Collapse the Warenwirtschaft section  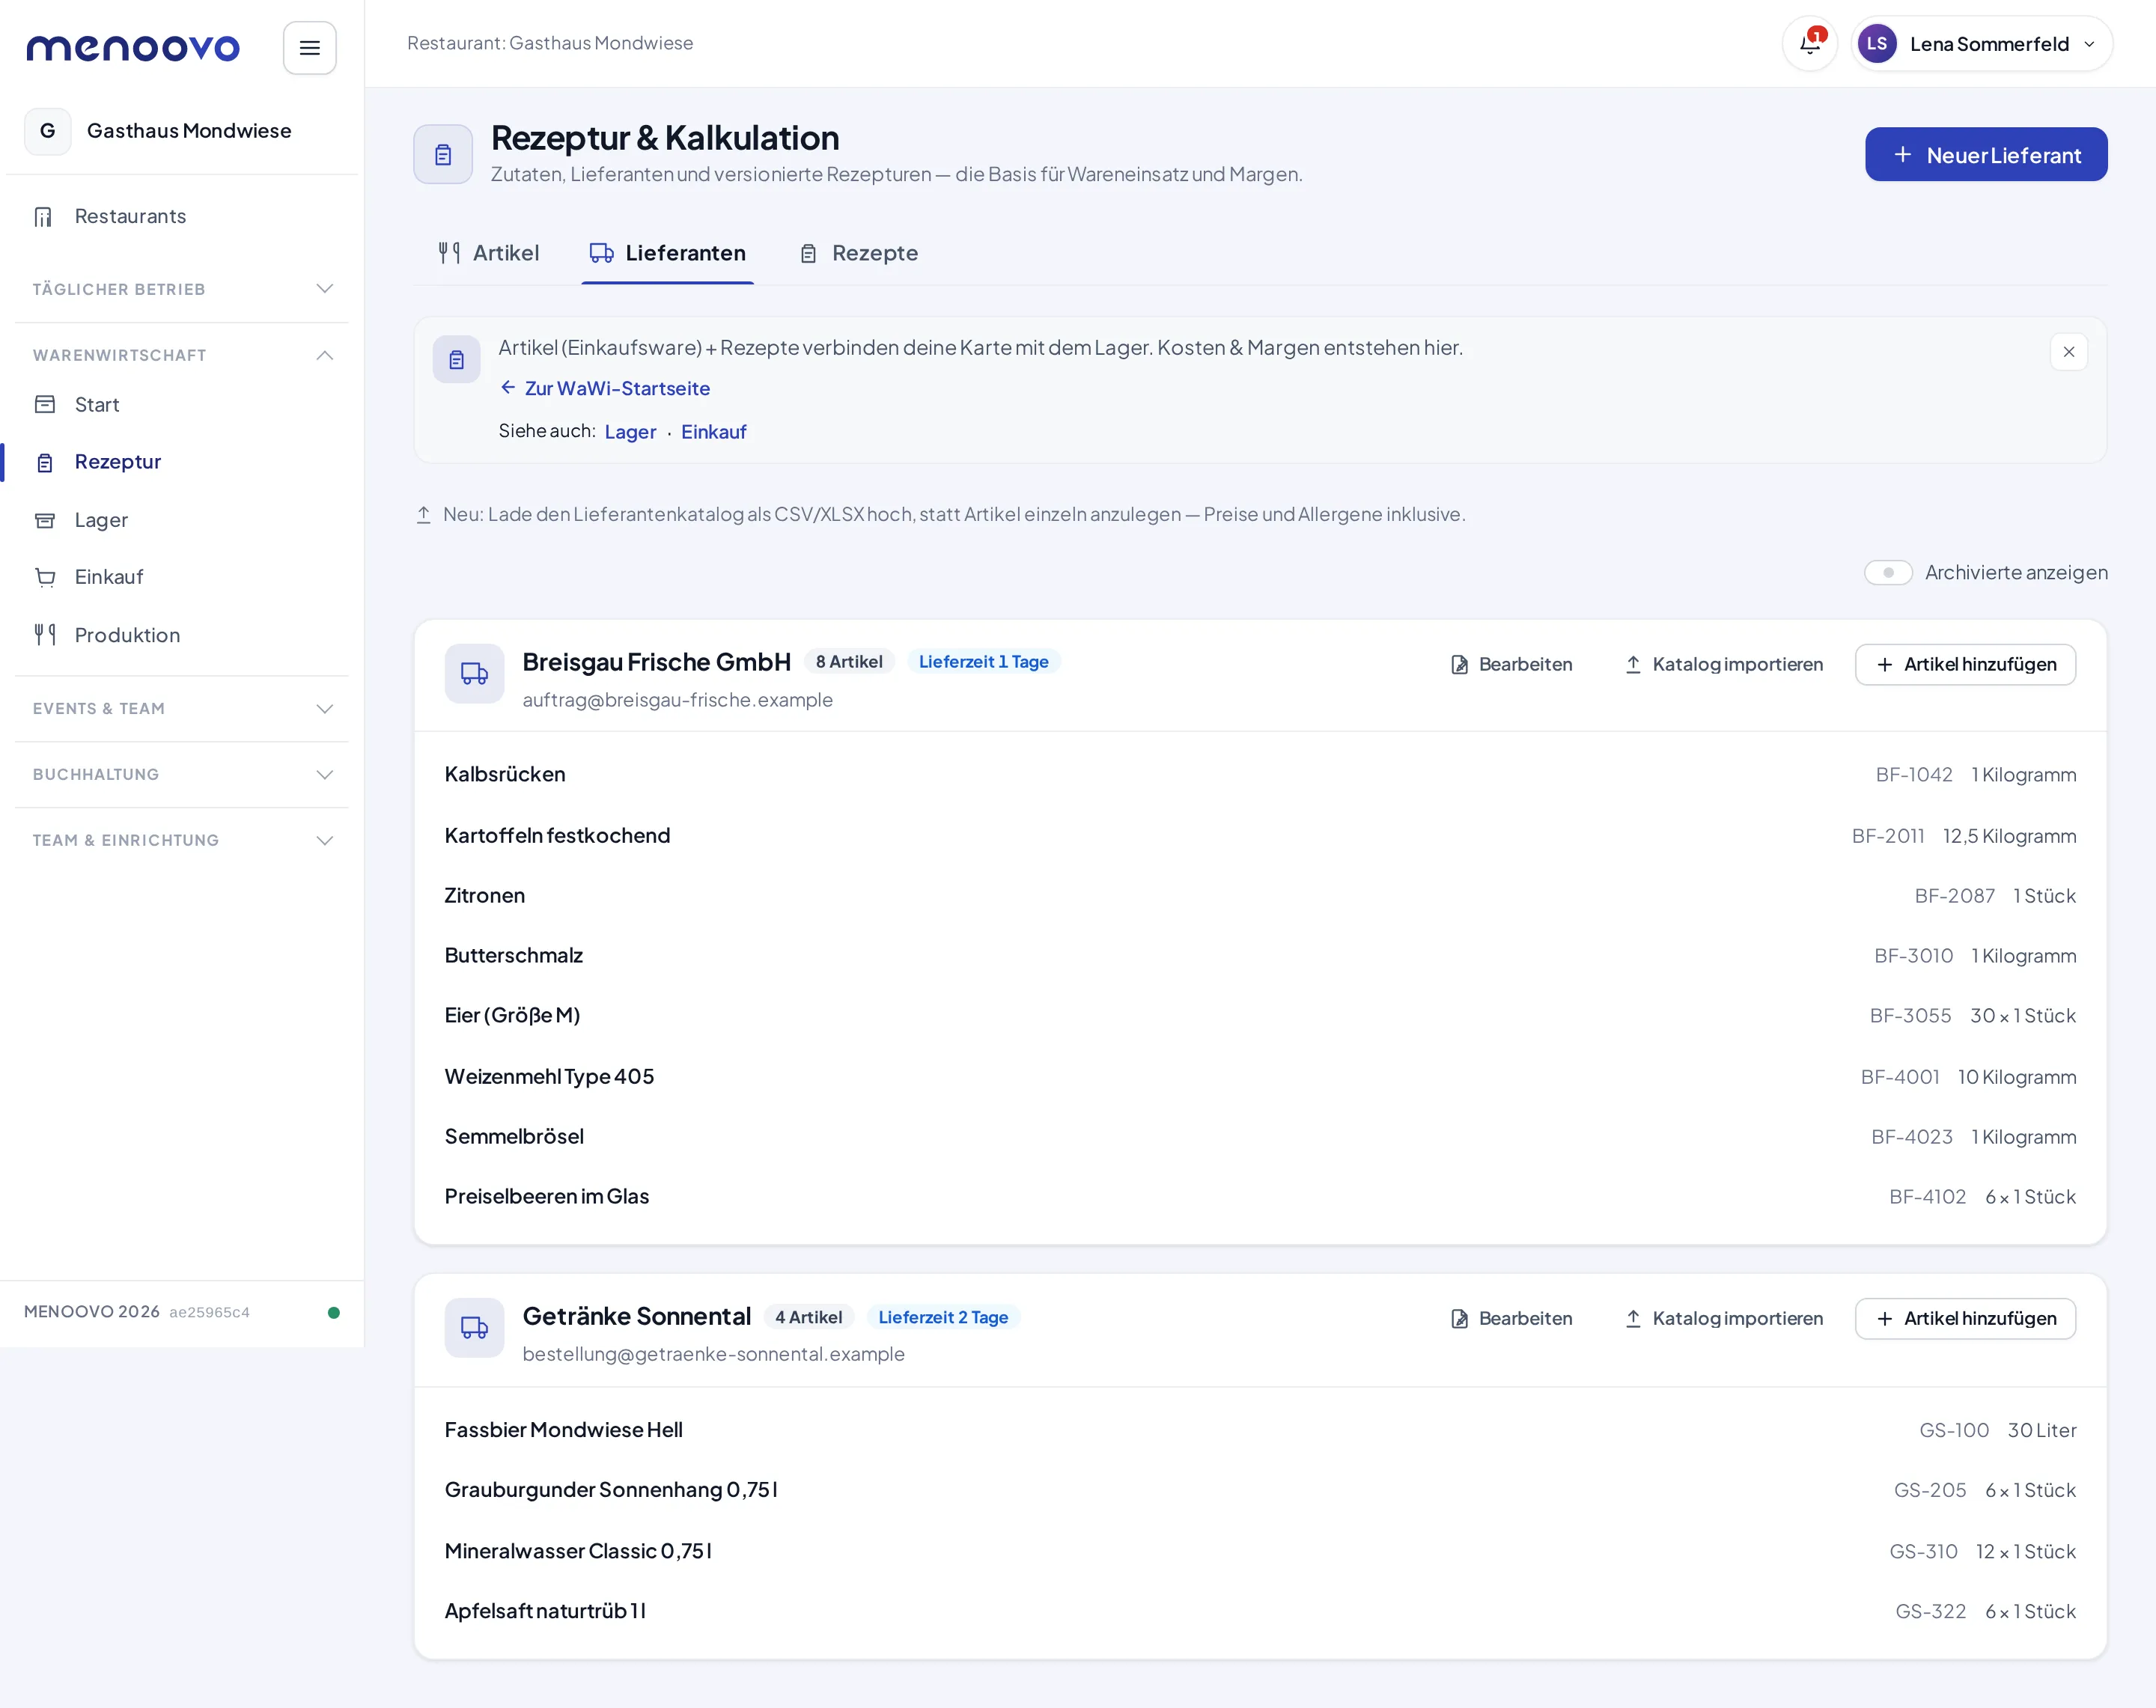[x=182, y=355]
